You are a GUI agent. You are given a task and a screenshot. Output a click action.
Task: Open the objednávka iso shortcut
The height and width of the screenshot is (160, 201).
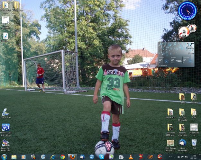[194, 130]
